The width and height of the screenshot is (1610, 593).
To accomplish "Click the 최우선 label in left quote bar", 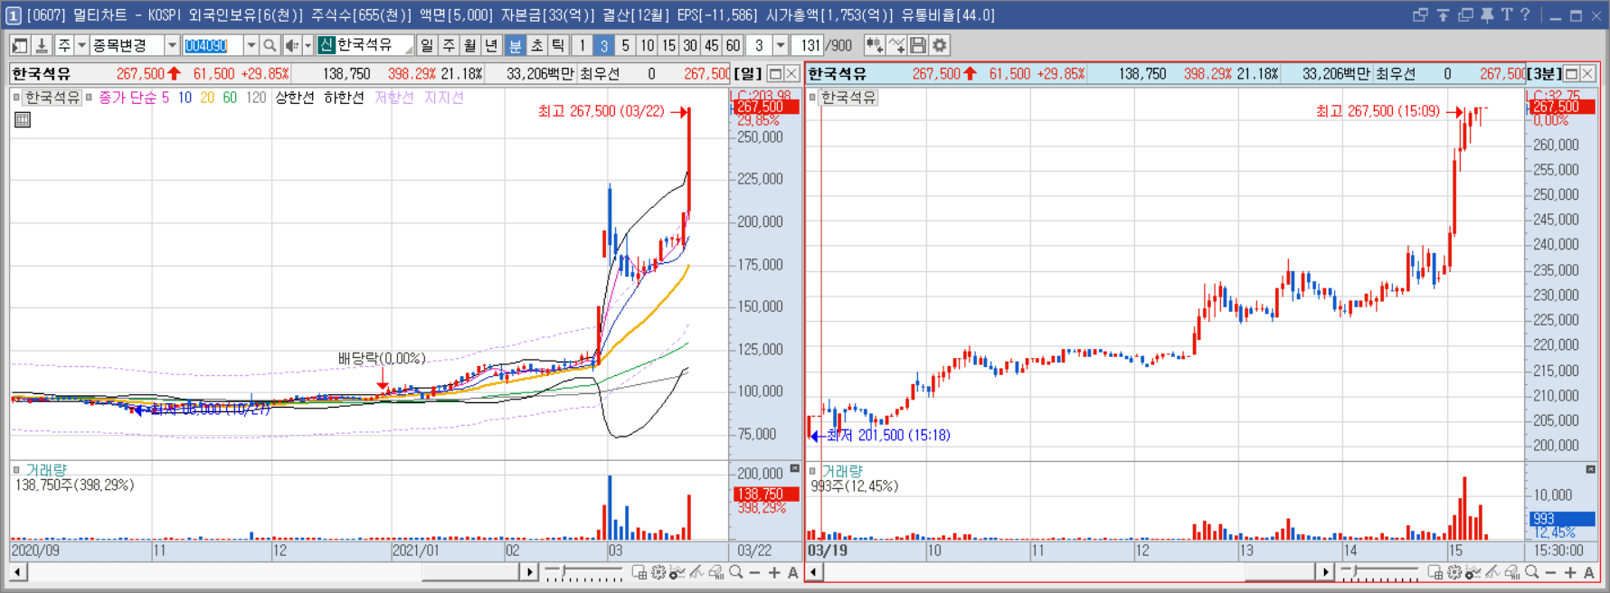I will (x=600, y=73).
